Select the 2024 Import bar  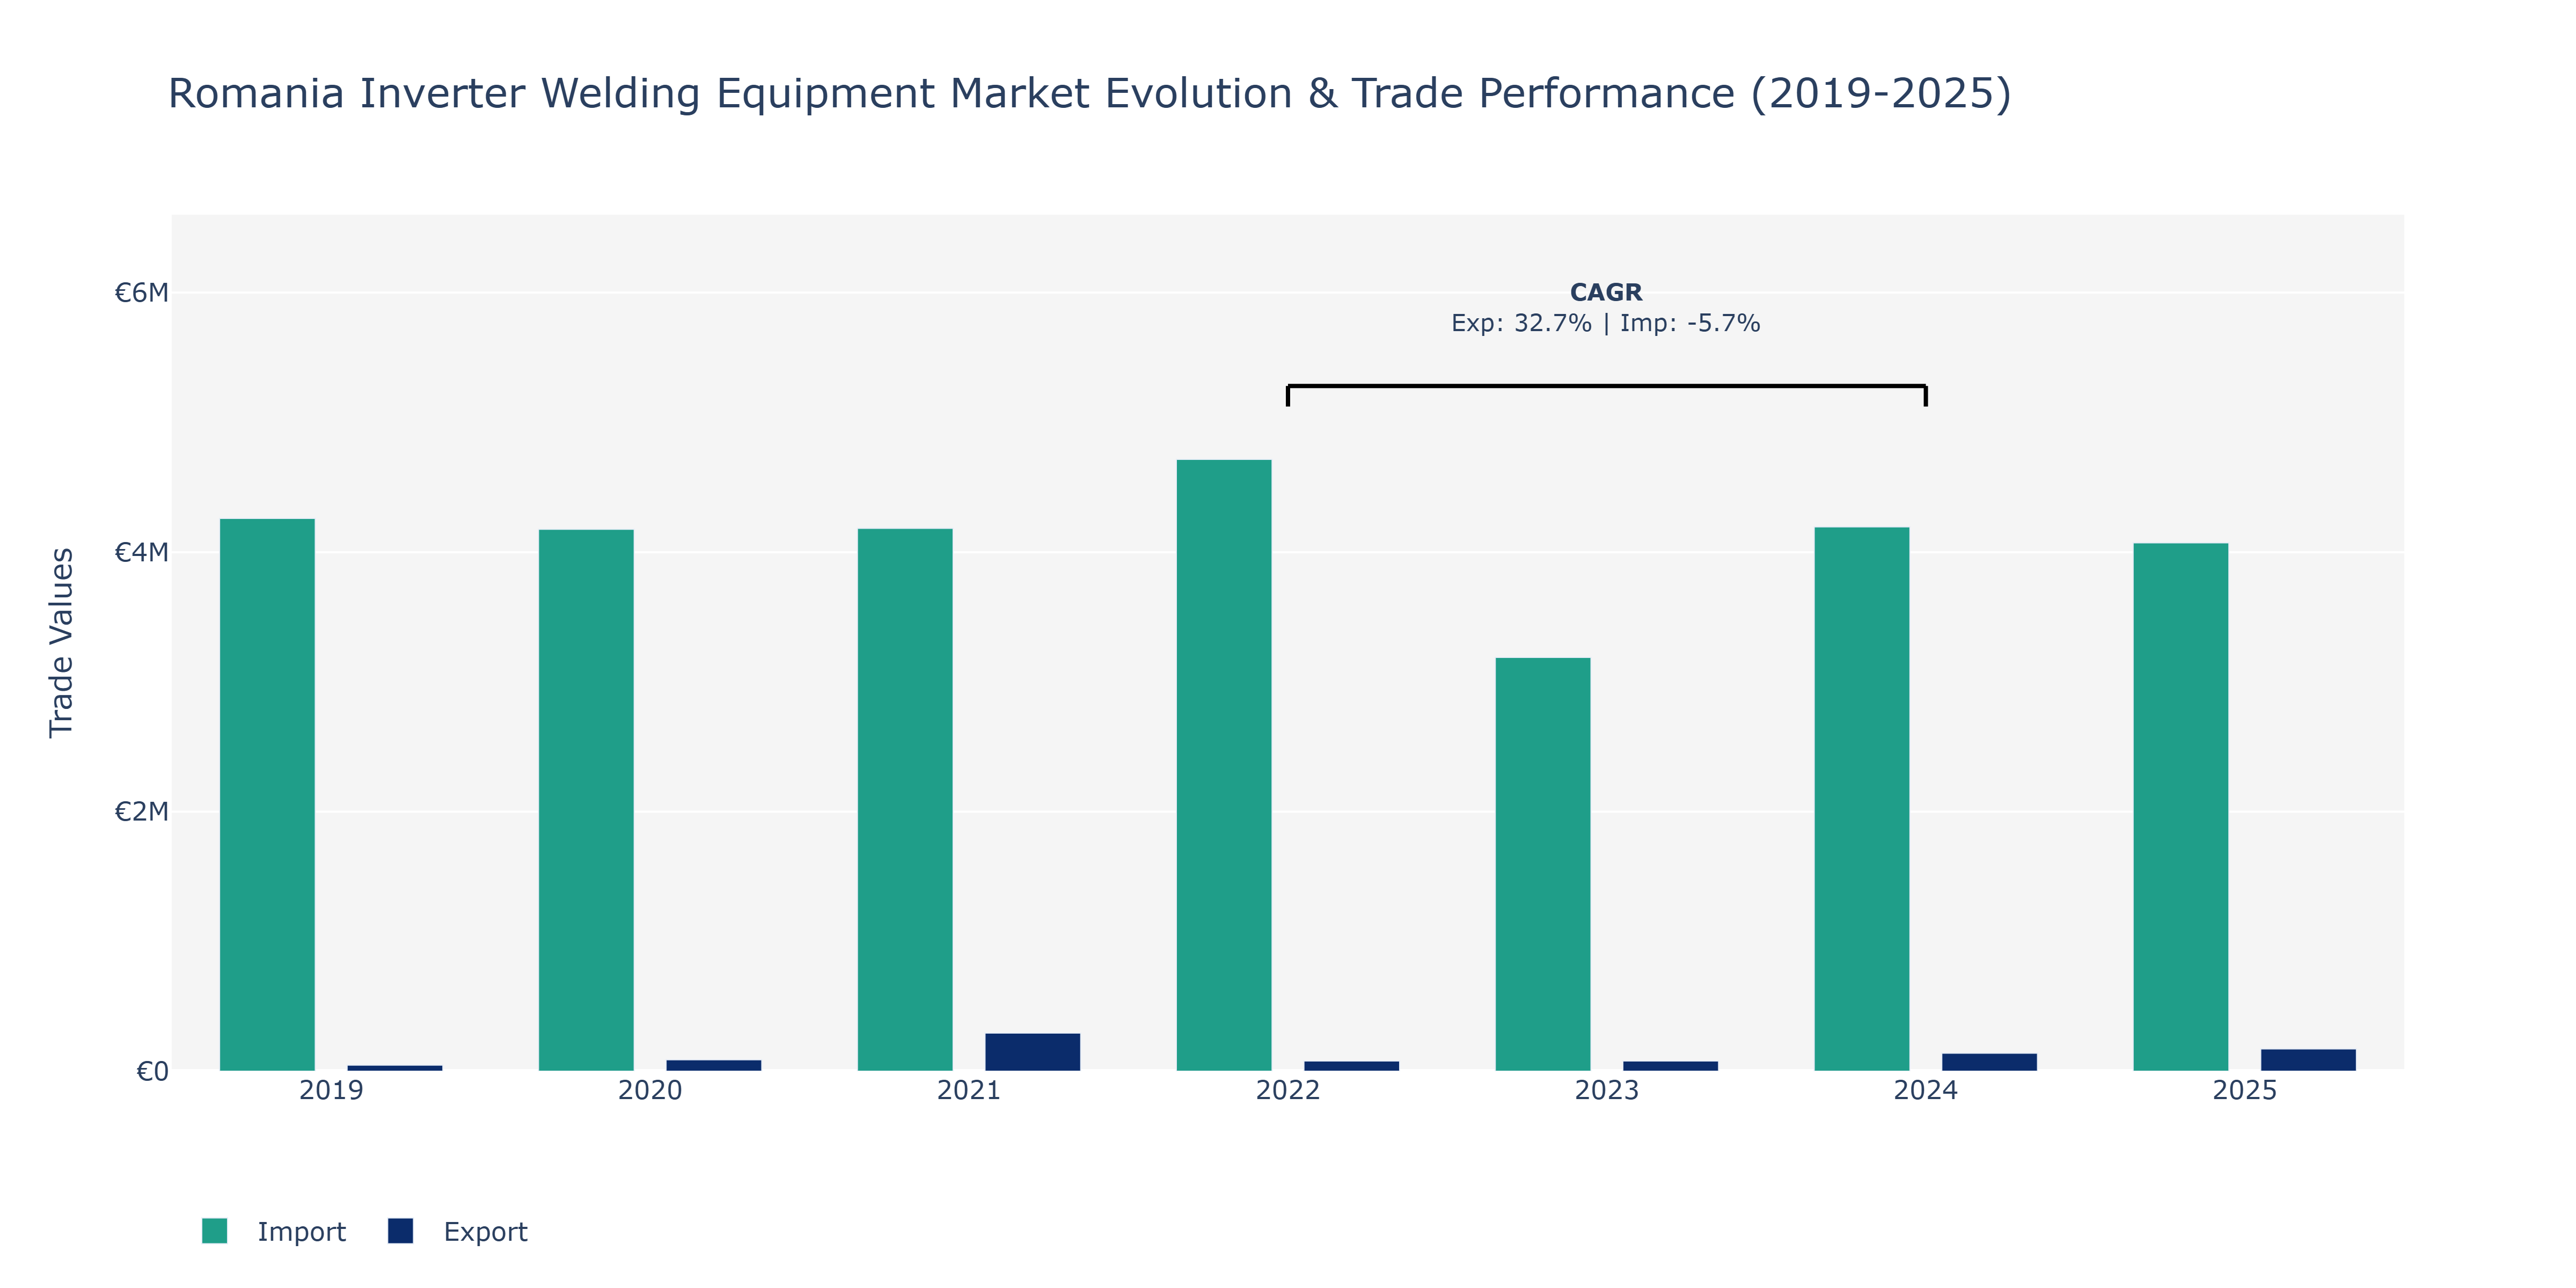click(x=1862, y=799)
